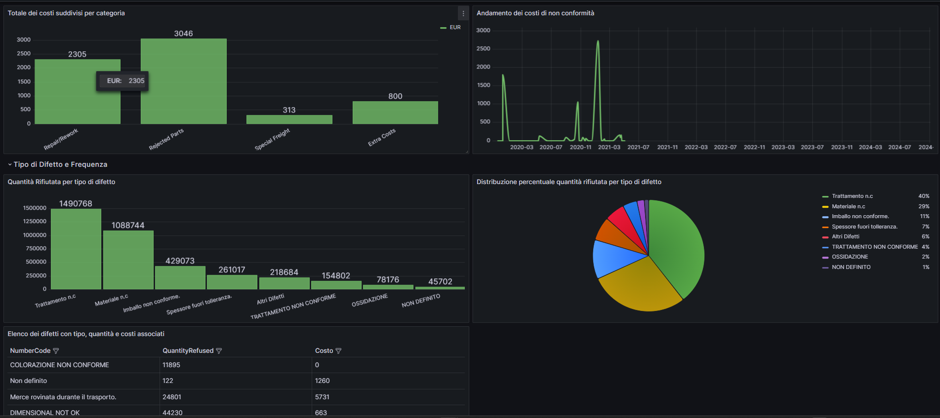Click the Distribuzione percentuale panel title
The height and width of the screenshot is (418, 940).
(x=569, y=182)
